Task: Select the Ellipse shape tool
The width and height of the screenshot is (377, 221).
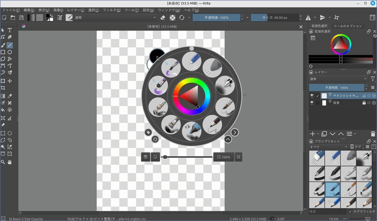Action: tap(10, 52)
